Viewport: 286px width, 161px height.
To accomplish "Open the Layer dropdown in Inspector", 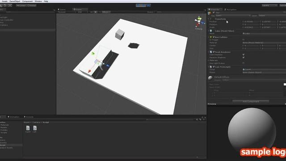I will pos(272,16).
